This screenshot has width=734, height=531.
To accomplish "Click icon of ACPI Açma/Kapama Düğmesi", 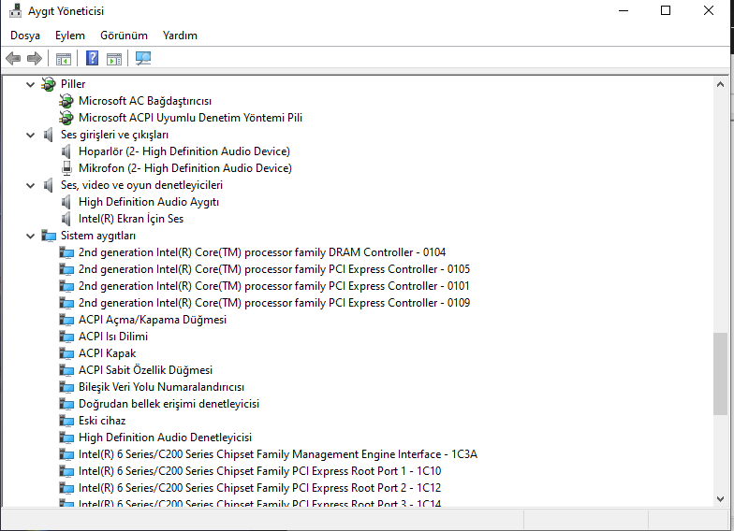I will (66, 320).
